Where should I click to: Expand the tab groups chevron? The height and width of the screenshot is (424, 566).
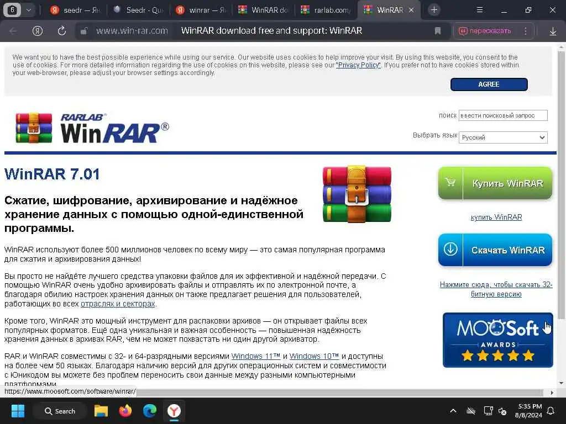pos(29,10)
